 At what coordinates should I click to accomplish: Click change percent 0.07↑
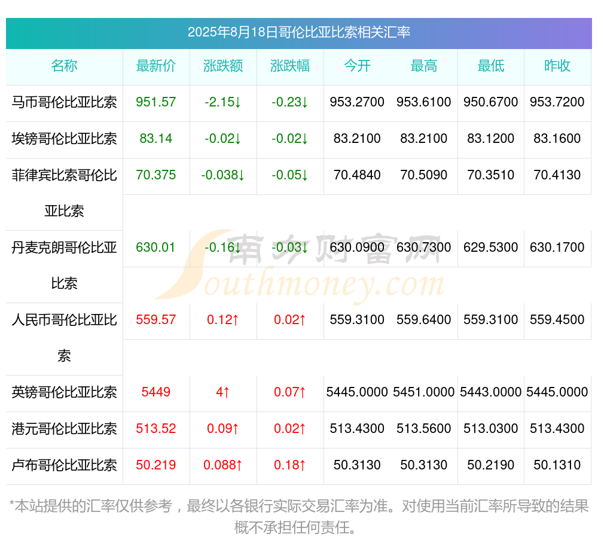click(x=290, y=392)
